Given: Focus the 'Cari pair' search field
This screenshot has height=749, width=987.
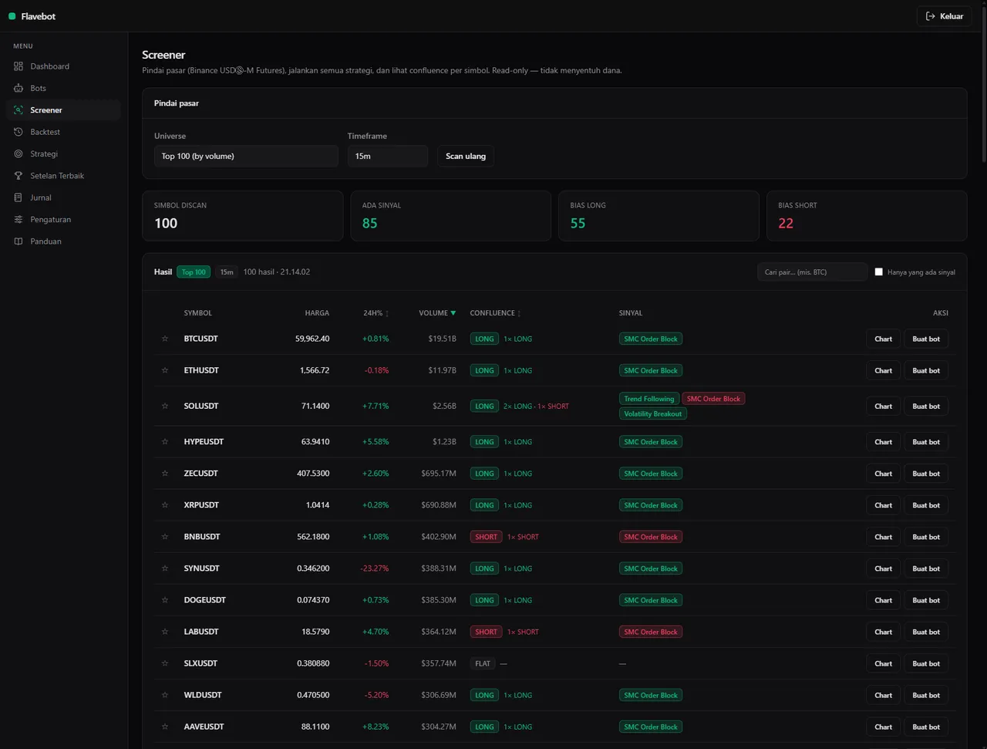Looking at the screenshot, I should click(812, 272).
